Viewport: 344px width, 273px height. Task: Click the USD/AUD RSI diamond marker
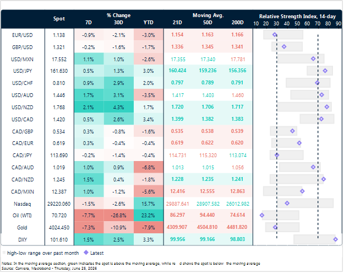click(323, 95)
